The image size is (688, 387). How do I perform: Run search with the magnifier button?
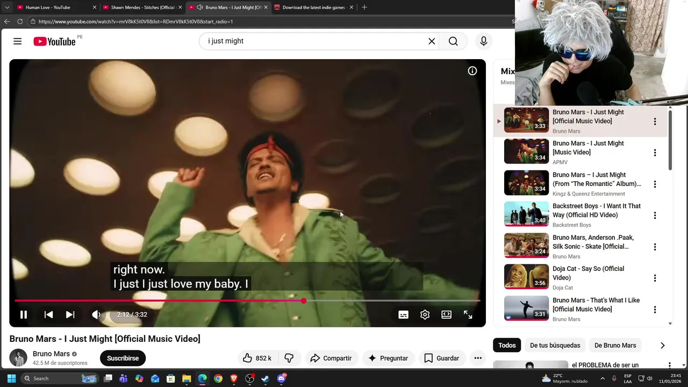pyautogui.click(x=454, y=41)
